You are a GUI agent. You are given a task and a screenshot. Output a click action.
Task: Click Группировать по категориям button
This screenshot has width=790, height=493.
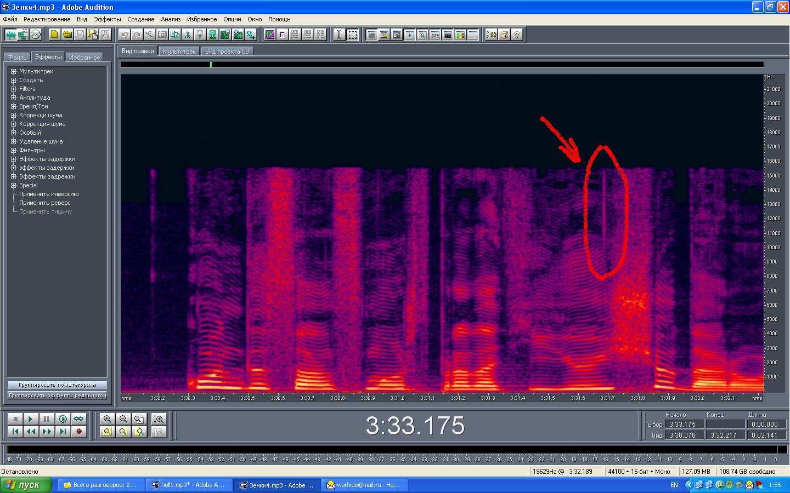coord(57,385)
